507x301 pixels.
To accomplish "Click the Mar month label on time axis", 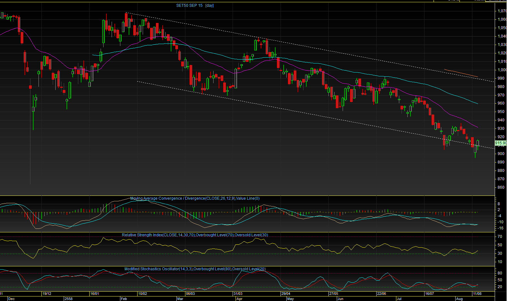I will pyautogui.click(x=180, y=299).
